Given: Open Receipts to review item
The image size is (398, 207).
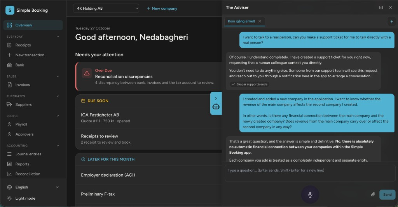Looking at the screenshot, I should coord(149,139).
